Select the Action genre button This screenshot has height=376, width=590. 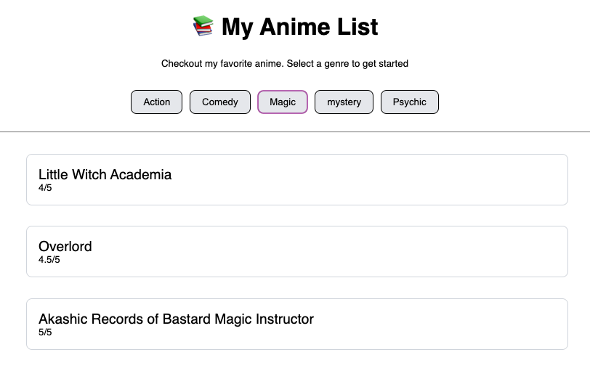[x=156, y=102]
